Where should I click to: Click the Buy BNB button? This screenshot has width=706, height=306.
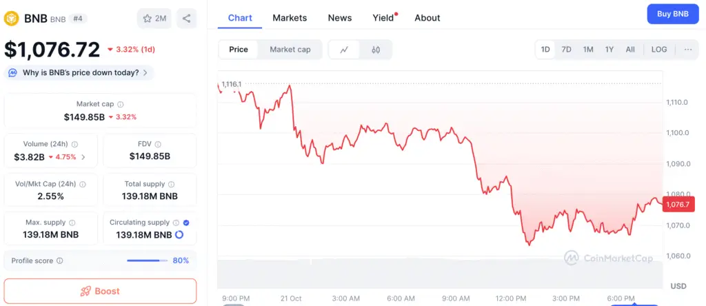click(672, 14)
